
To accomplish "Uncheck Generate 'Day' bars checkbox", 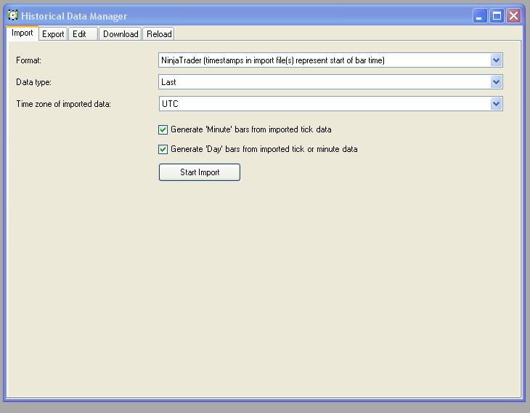I will 163,149.
